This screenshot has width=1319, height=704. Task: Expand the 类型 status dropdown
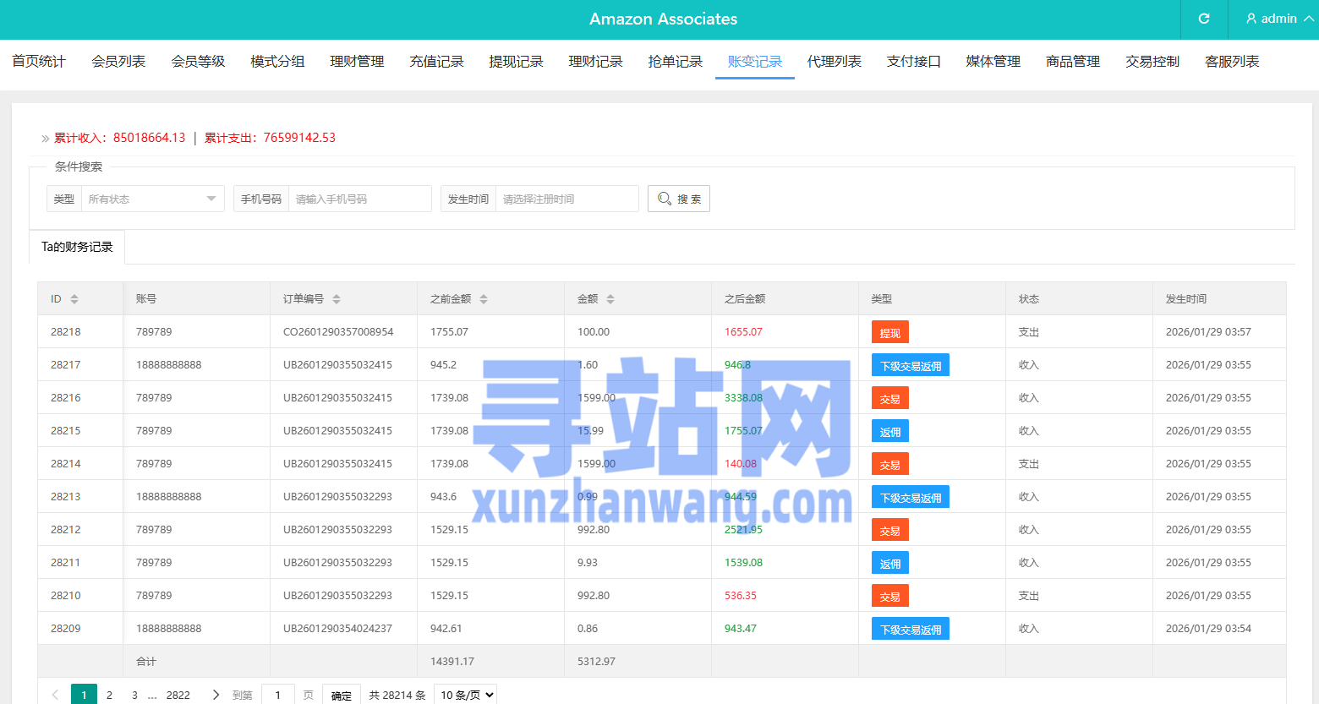pos(152,199)
